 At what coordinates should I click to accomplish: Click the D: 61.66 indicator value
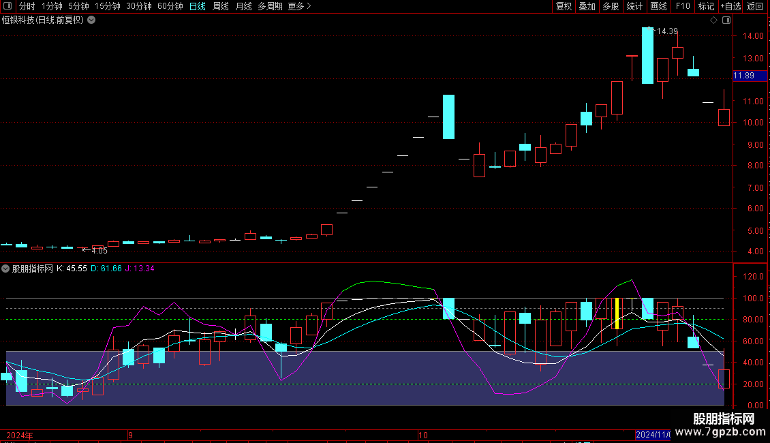coord(106,269)
